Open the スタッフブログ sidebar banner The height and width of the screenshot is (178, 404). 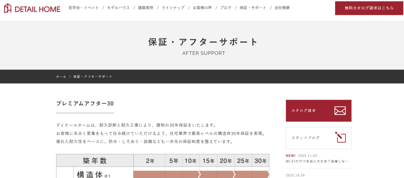tap(318, 138)
